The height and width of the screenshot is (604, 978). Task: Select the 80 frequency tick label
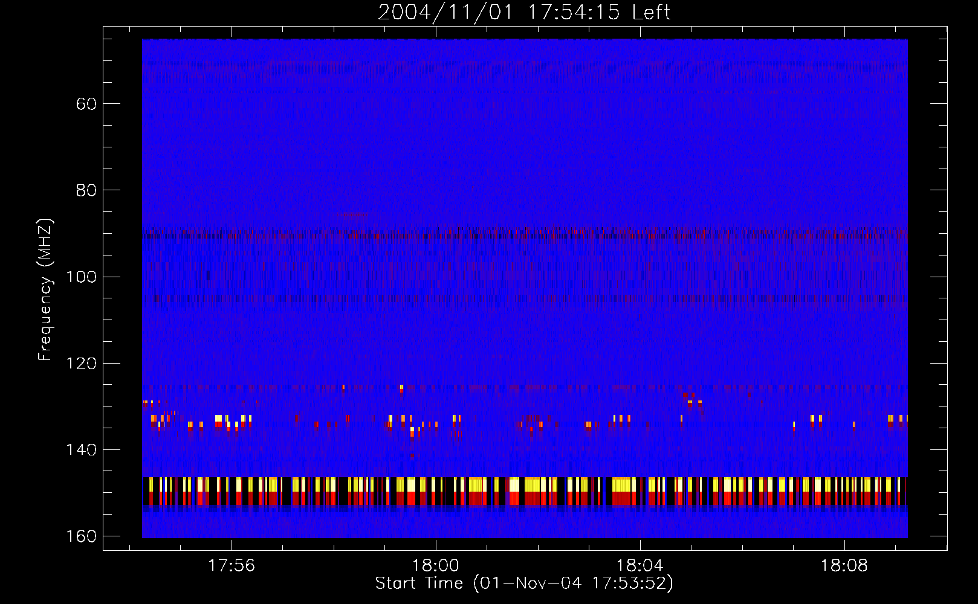click(x=86, y=190)
